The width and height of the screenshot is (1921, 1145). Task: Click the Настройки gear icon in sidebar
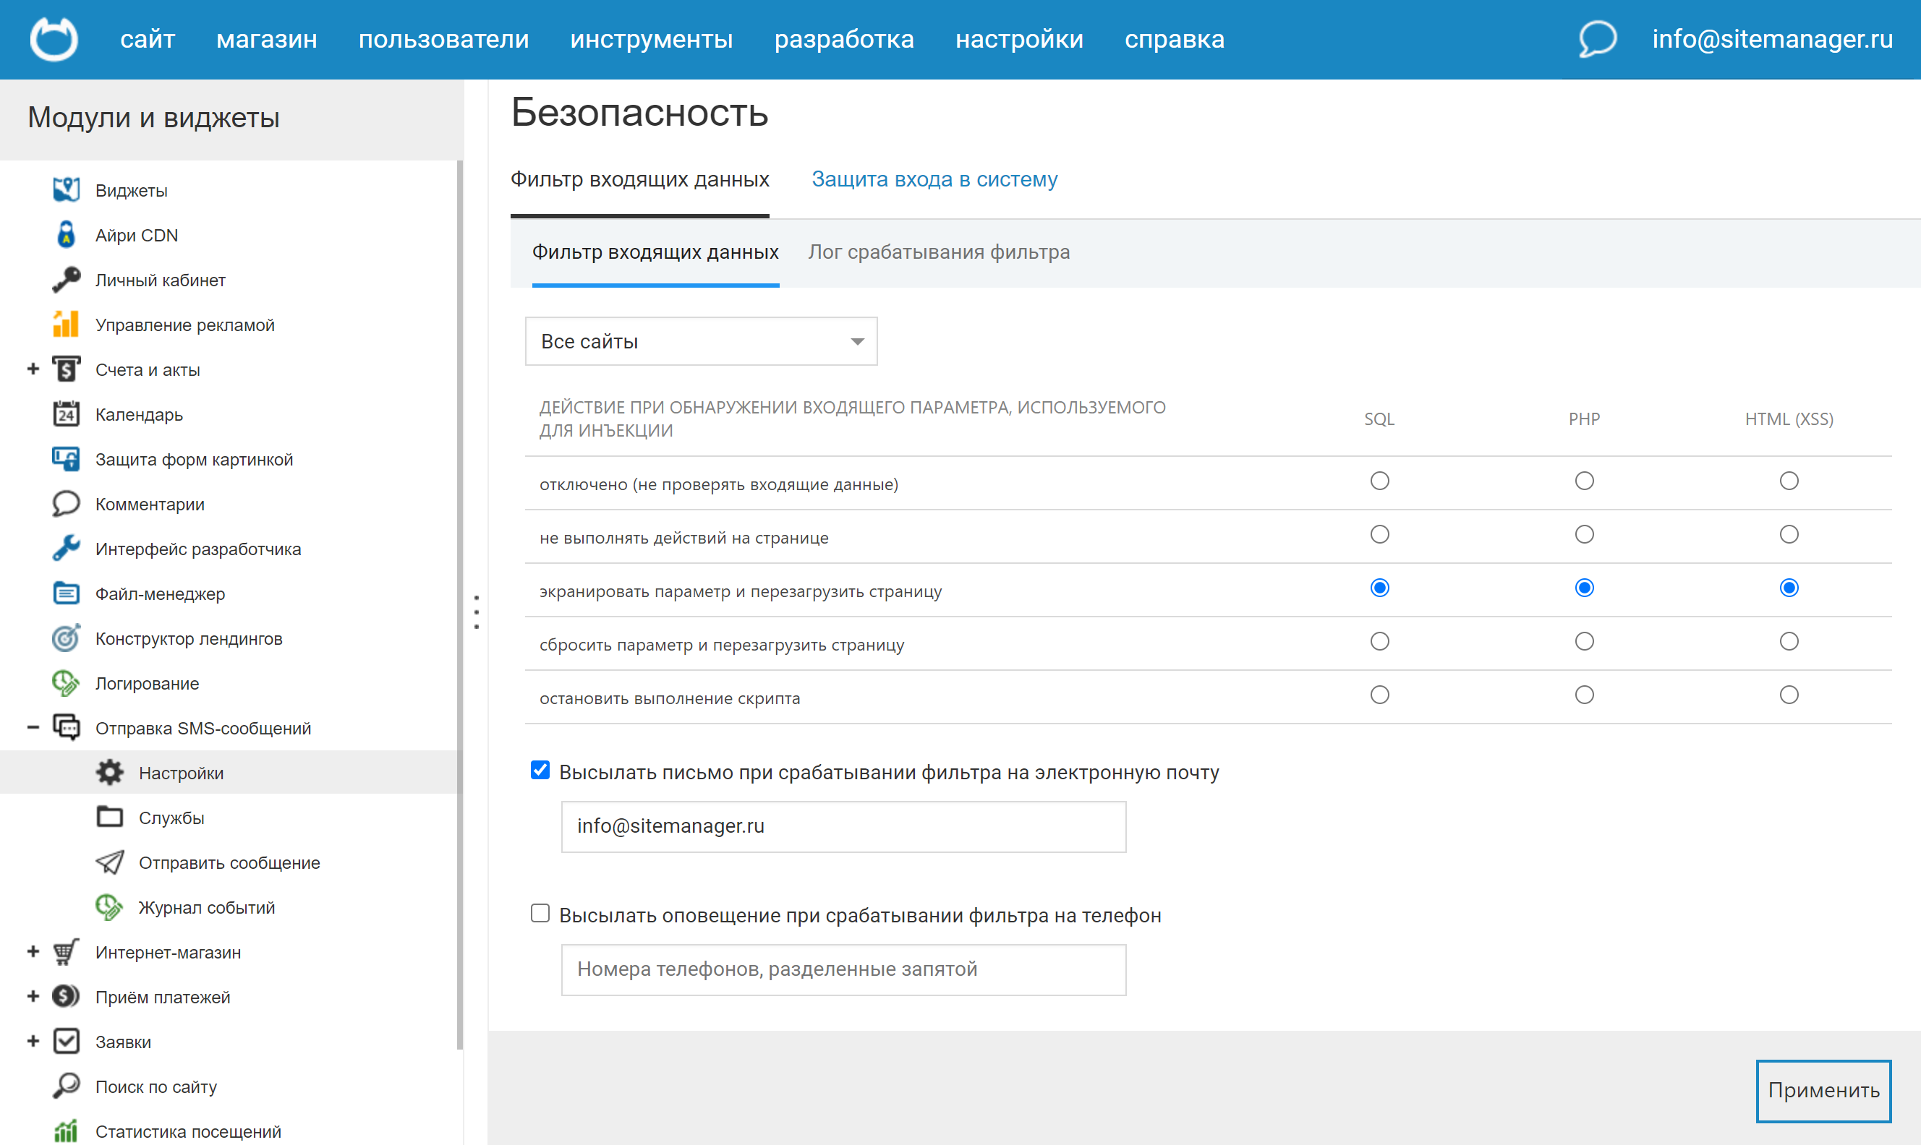tap(110, 772)
